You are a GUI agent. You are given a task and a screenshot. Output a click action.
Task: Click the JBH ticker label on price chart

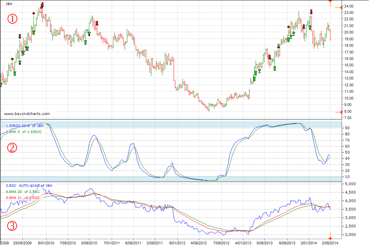click(x=9, y=4)
